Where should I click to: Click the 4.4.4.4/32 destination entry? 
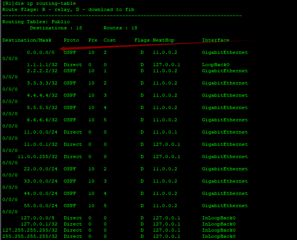42,95
